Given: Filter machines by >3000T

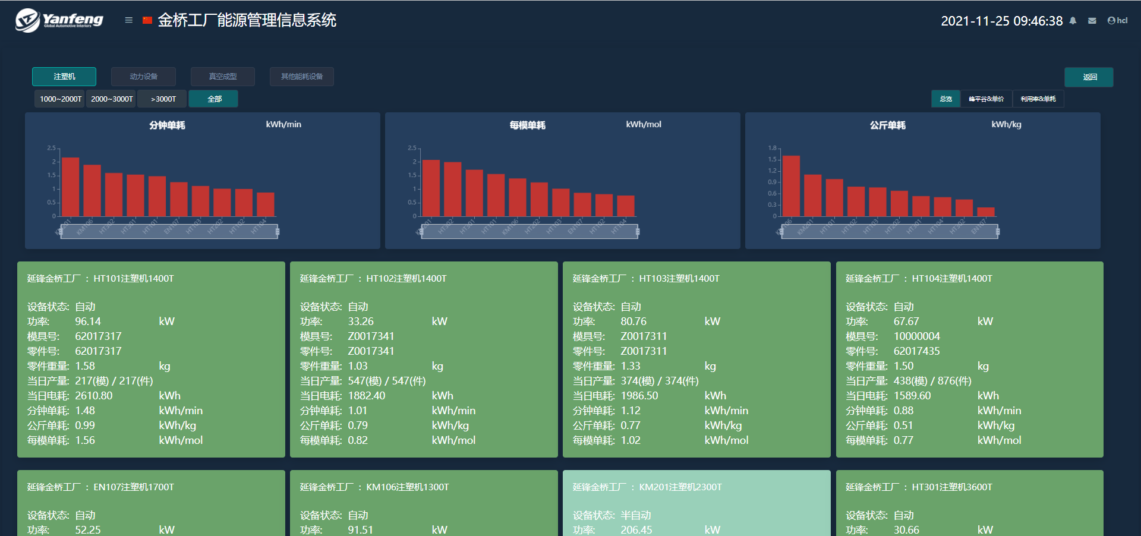Looking at the screenshot, I should click(162, 99).
